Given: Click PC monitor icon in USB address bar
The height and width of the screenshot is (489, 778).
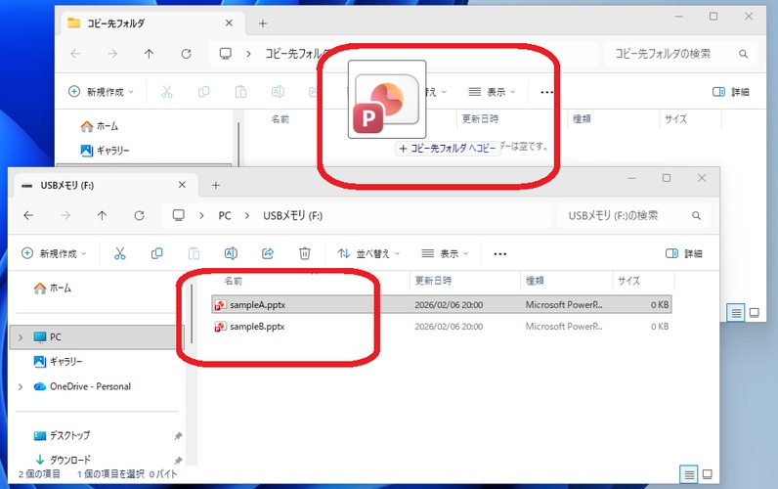Looking at the screenshot, I should (x=179, y=215).
